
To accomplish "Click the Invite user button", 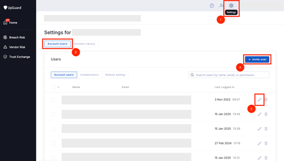I will 257,59.
